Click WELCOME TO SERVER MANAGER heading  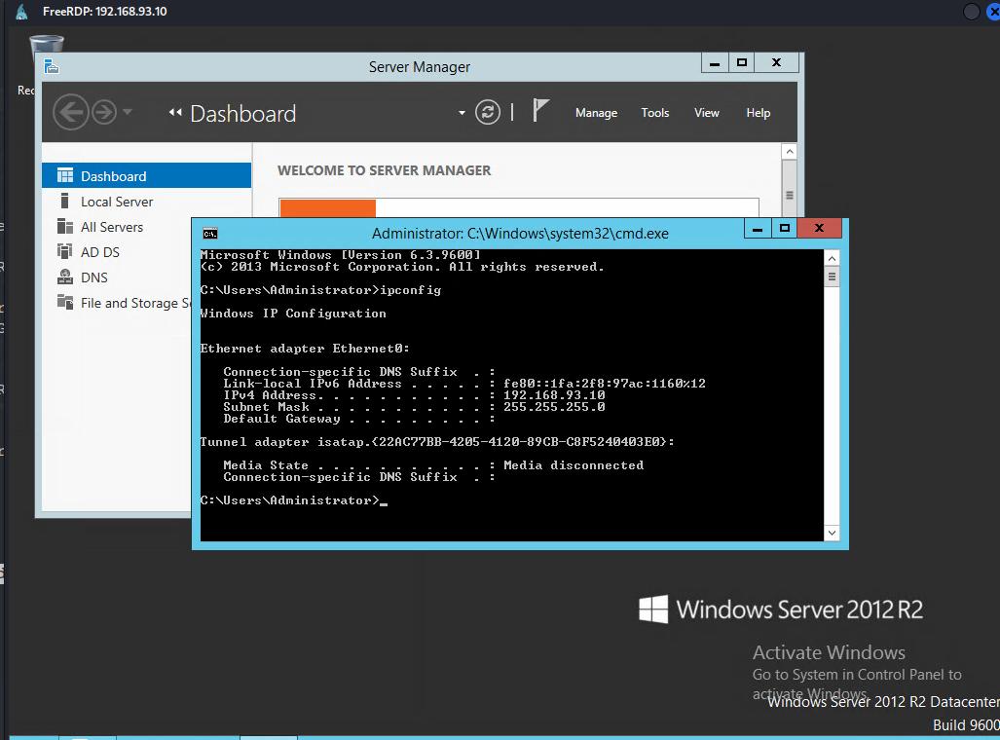(384, 170)
